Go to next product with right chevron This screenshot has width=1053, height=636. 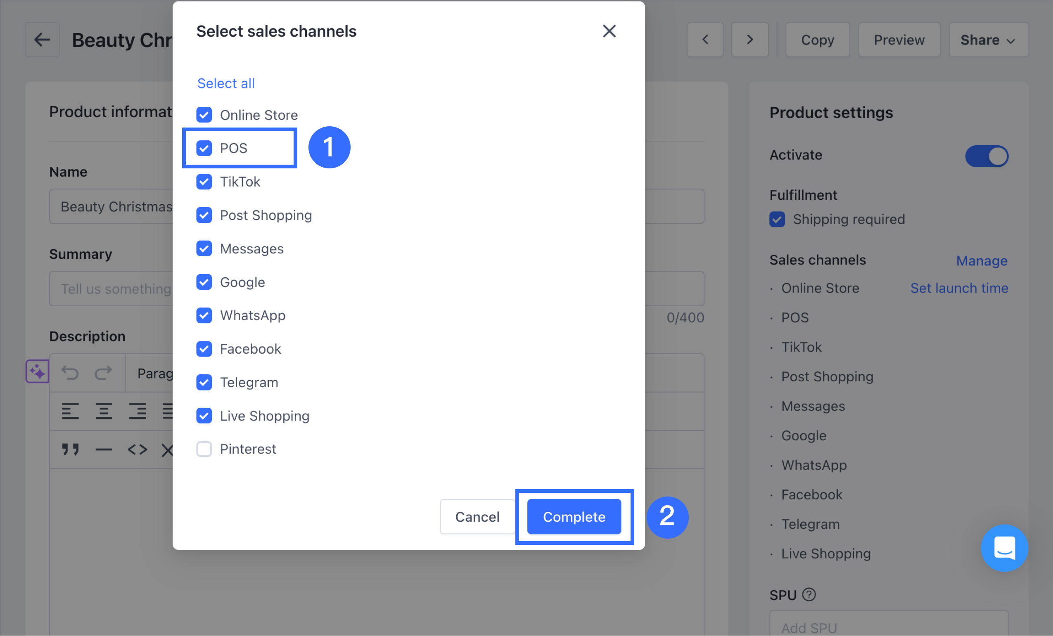(749, 40)
